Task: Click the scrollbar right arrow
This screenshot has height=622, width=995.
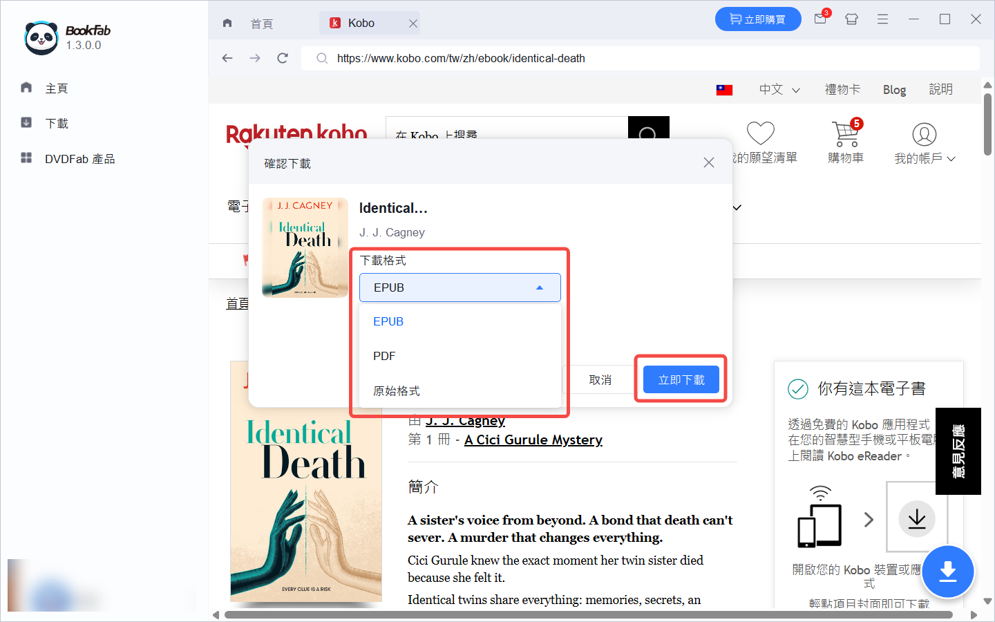Action: 974,614
